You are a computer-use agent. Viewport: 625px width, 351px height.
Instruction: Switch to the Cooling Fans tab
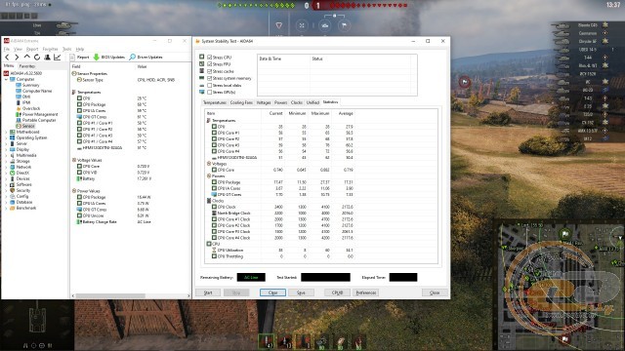(x=241, y=102)
